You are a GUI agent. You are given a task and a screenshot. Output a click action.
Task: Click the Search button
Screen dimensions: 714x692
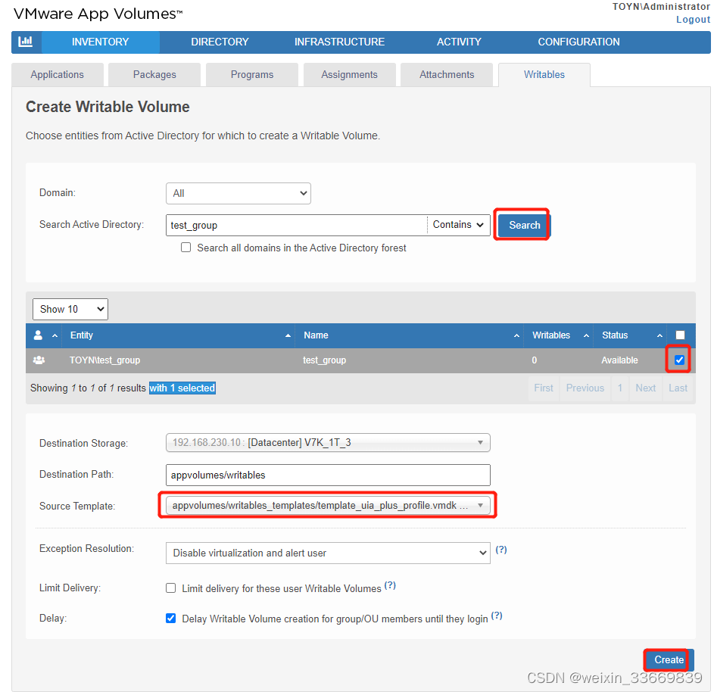coord(524,225)
